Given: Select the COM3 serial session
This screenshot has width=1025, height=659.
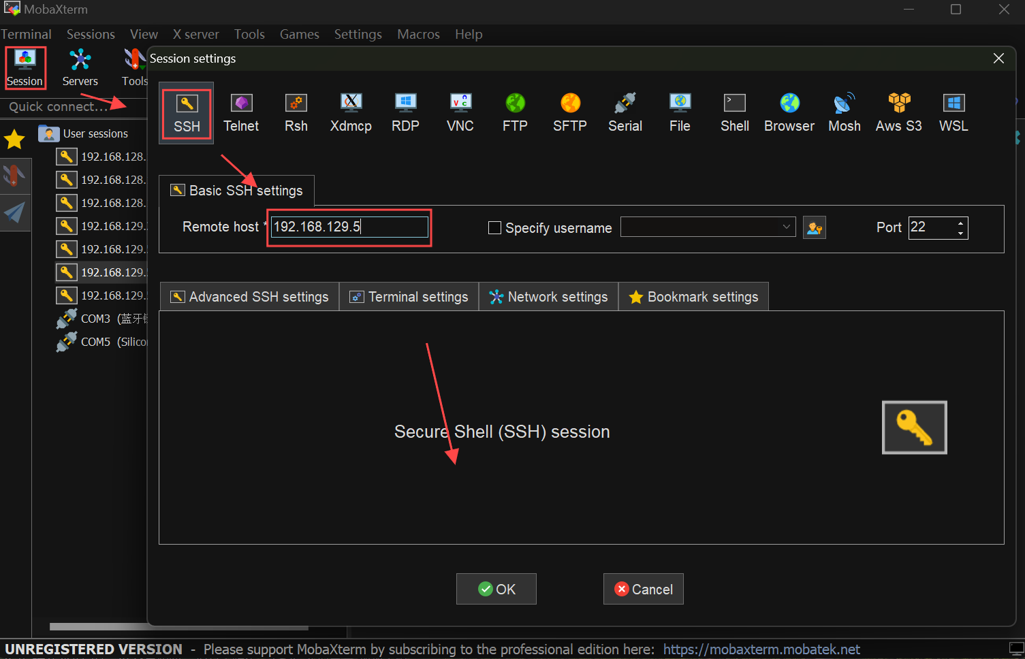Looking at the screenshot, I should (x=102, y=319).
